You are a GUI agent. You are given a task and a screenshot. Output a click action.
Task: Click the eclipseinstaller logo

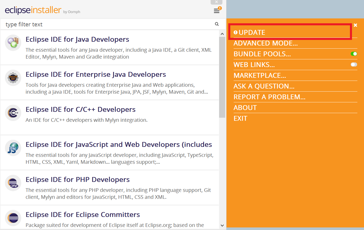[33, 10]
